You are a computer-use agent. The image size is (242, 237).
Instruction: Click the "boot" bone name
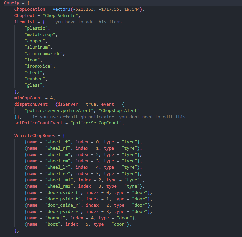(53, 224)
